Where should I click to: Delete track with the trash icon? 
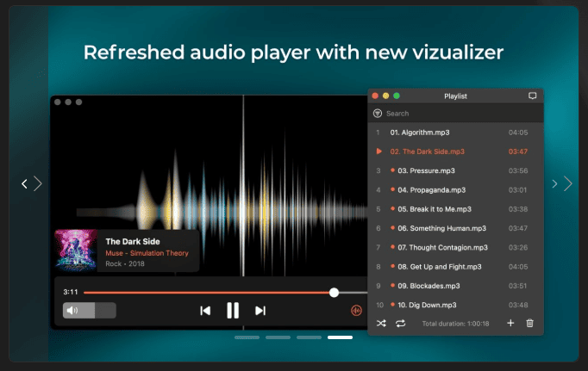click(529, 323)
